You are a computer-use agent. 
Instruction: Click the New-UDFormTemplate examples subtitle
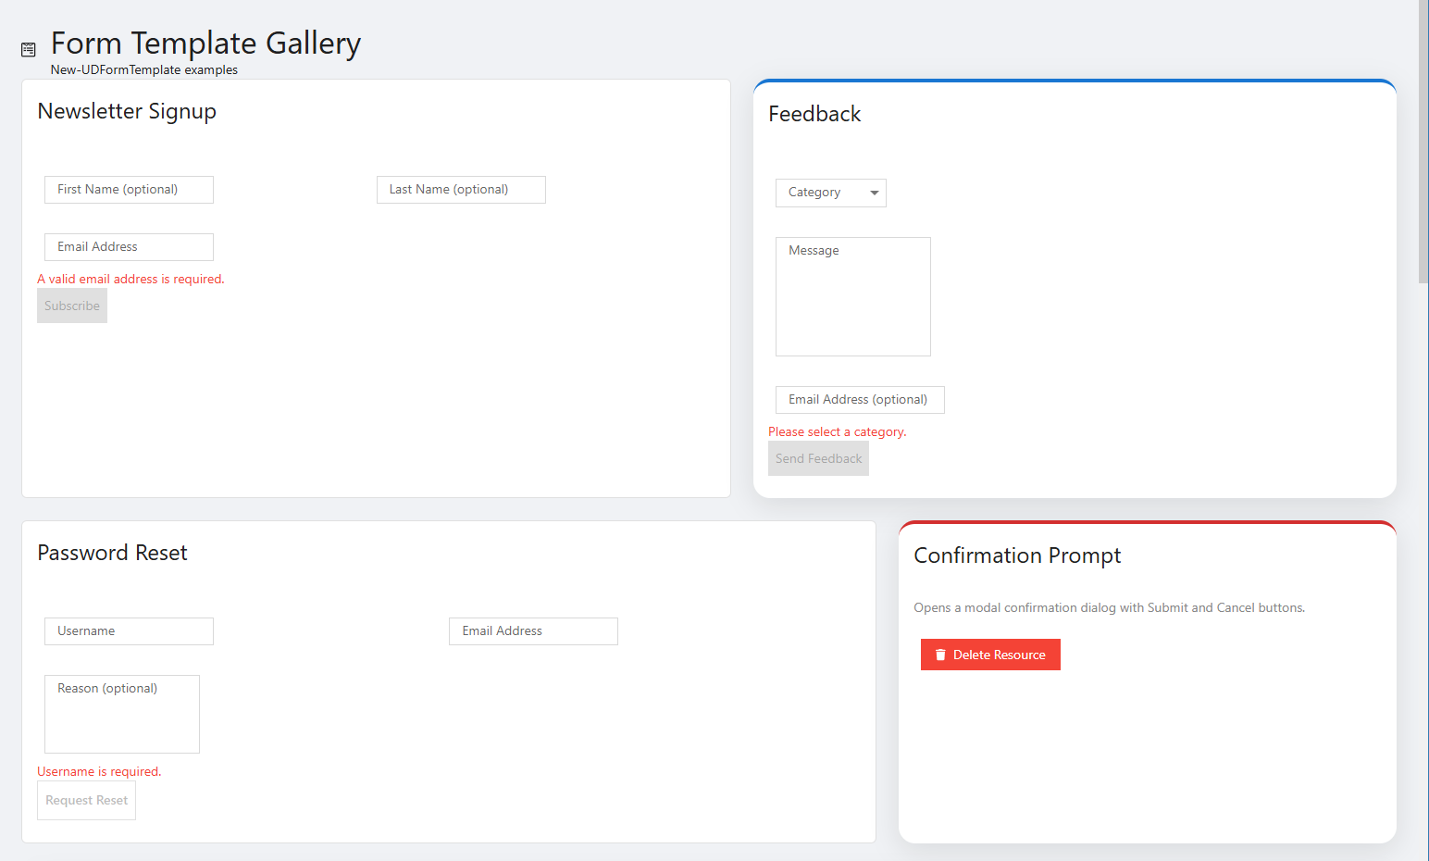tap(144, 69)
